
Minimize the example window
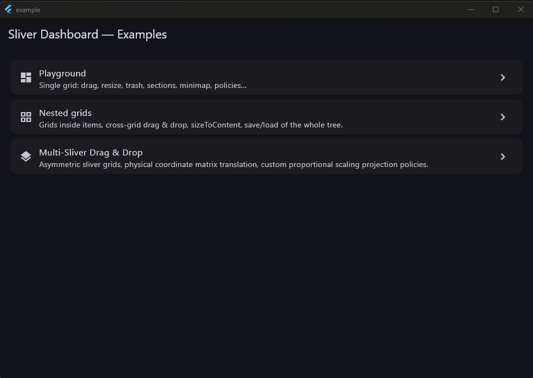pyautogui.click(x=471, y=9)
